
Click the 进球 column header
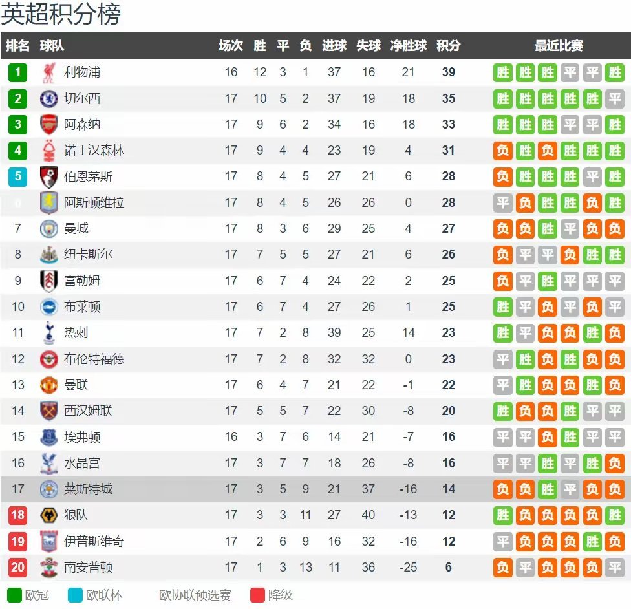tap(334, 46)
